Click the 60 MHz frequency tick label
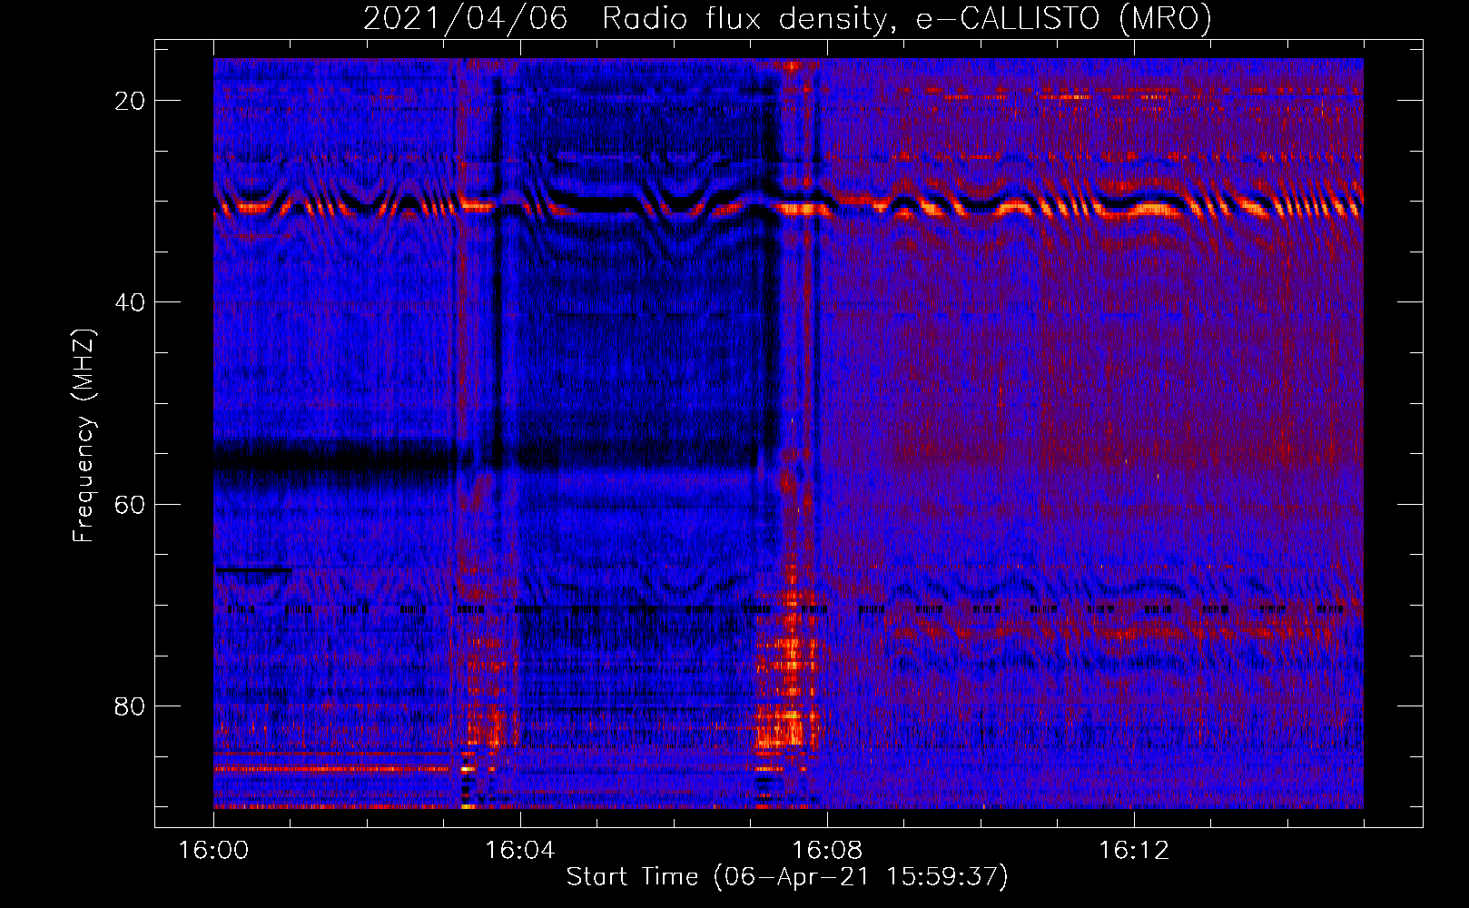The width and height of the screenshot is (1469, 908). click(130, 504)
